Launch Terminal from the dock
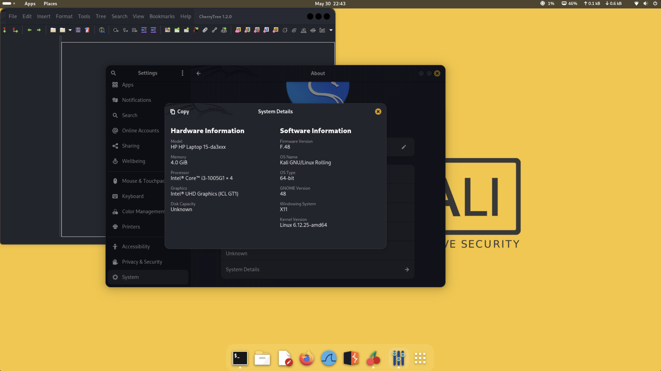 pyautogui.click(x=240, y=358)
